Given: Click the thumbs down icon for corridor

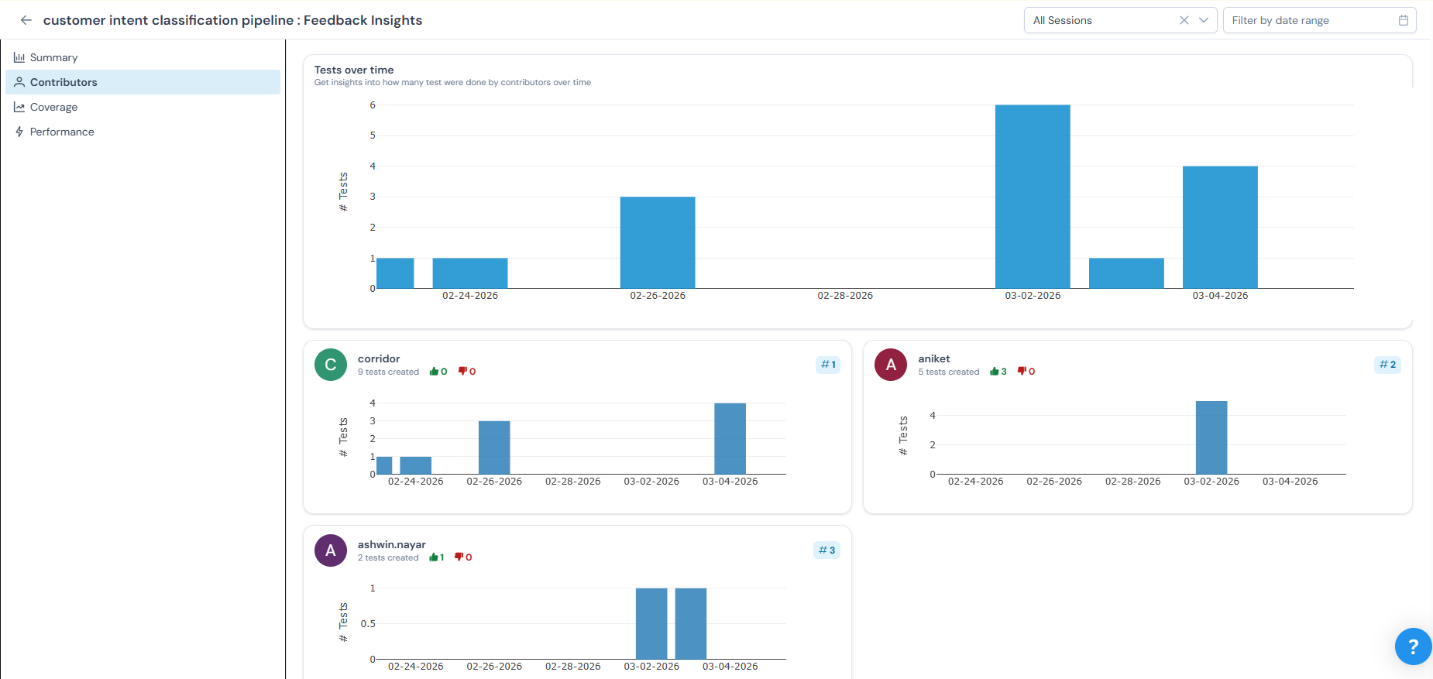Looking at the screenshot, I should [462, 372].
